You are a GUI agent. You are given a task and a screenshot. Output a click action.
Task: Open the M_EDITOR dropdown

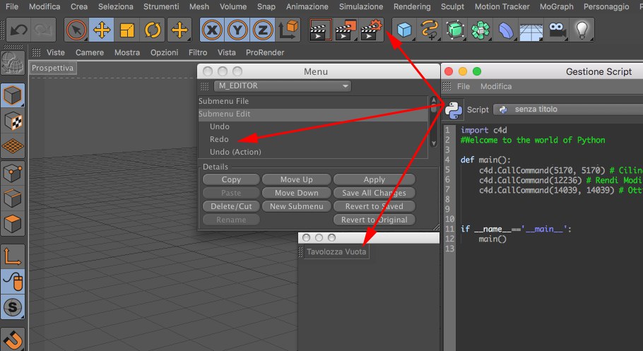pos(283,85)
